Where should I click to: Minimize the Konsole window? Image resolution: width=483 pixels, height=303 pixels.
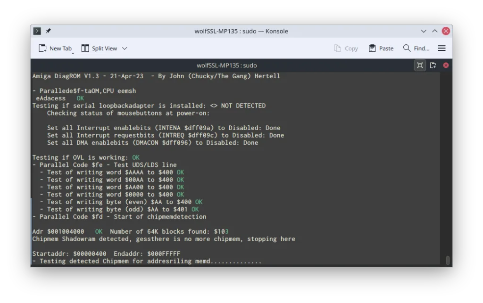(424, 31)
